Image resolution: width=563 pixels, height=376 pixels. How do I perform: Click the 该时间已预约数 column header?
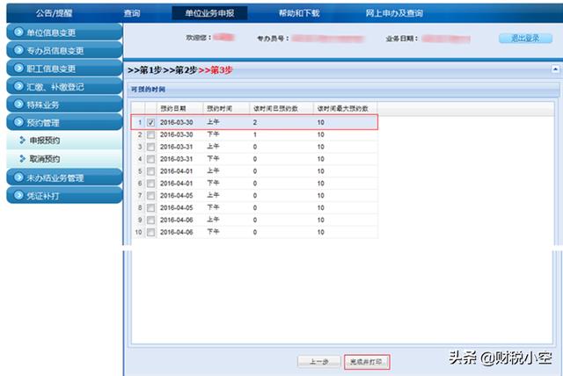pyautogui.click(x=281, y=108)
